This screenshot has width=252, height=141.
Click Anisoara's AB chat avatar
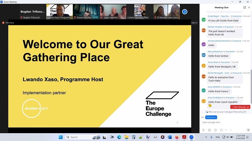coord(203,44)
